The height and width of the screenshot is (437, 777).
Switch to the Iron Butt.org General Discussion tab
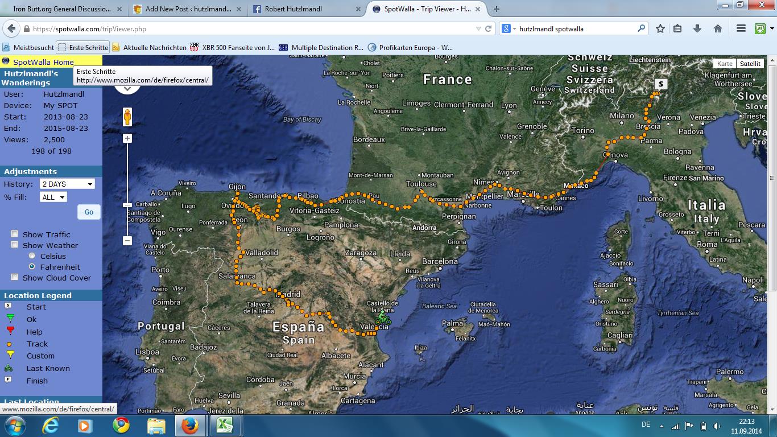[x=62, y=9]
